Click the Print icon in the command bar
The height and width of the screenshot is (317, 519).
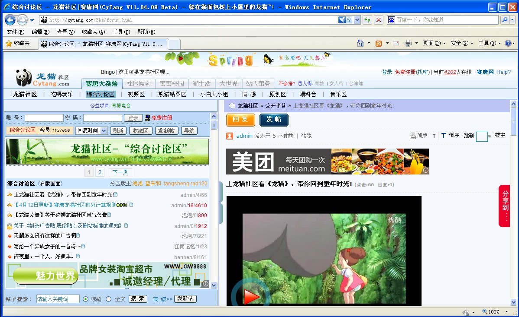pos(408,43)
